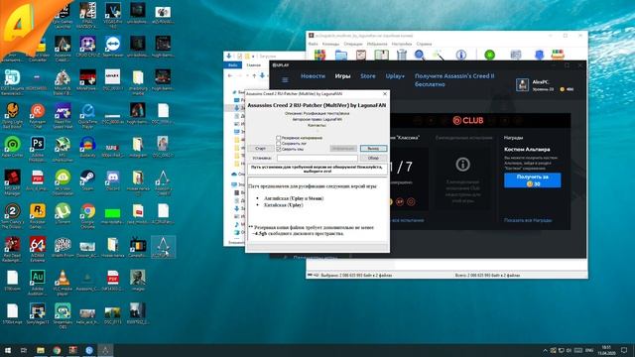Open uTorrent desktop shortcut

[63, 213]
